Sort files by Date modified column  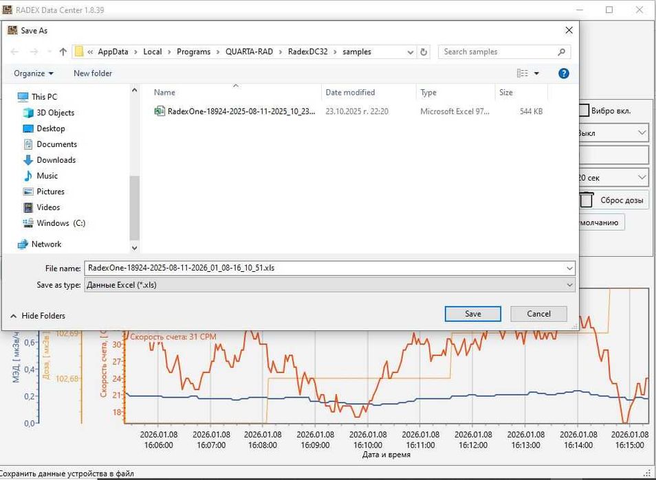[369, 92]
